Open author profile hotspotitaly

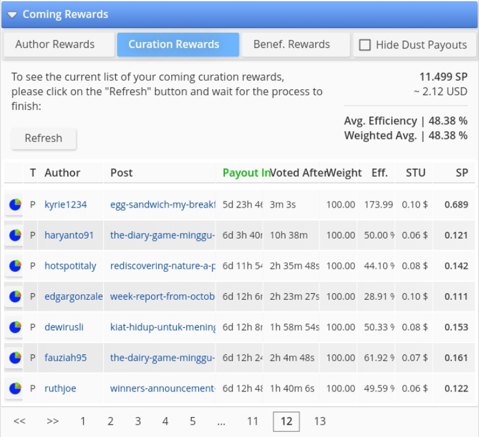tap(70, 266)
